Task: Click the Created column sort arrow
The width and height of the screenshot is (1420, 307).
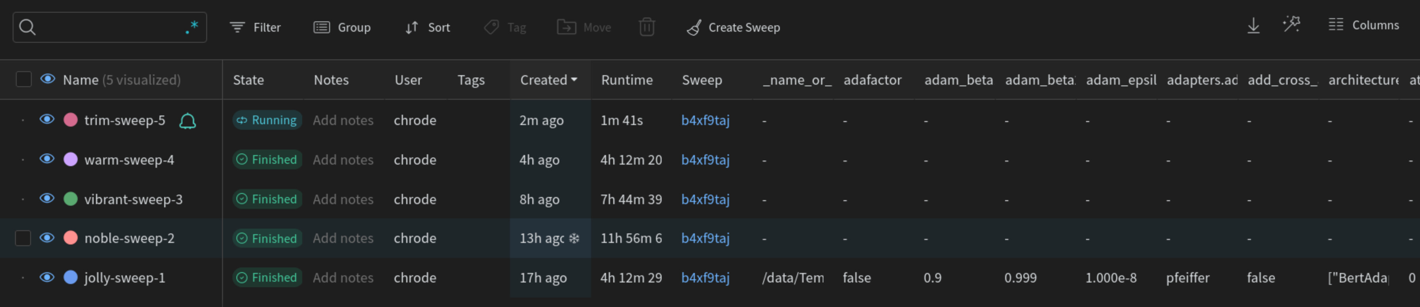Action: pyautogui.click(x=574, y=80)
